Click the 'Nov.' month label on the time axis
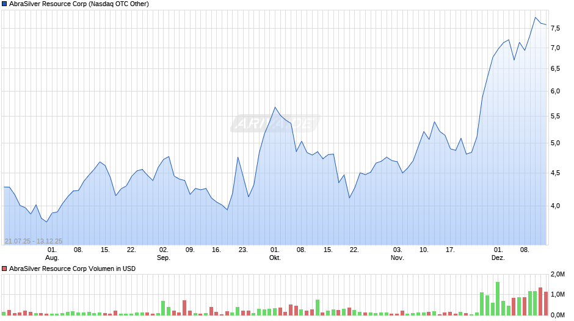Viewport: 574px width, 321px height. tap(397, 258)
